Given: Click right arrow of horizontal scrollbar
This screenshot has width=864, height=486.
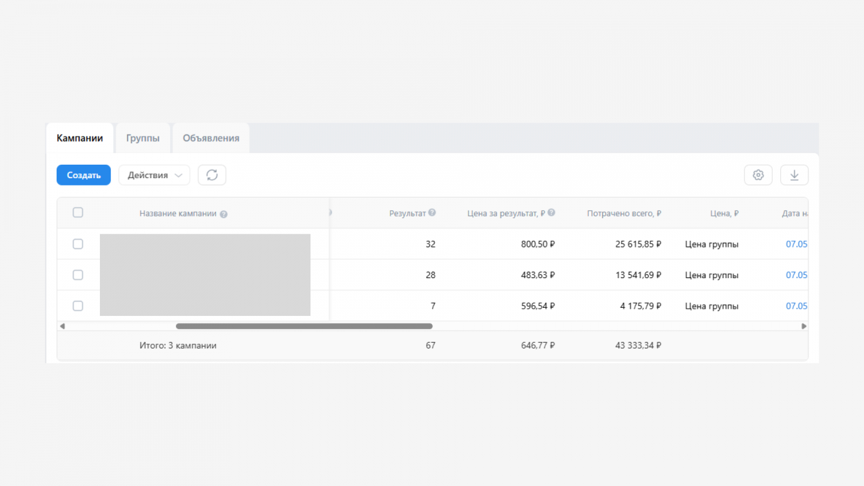Looking at the screenshot, I should 804,326.
